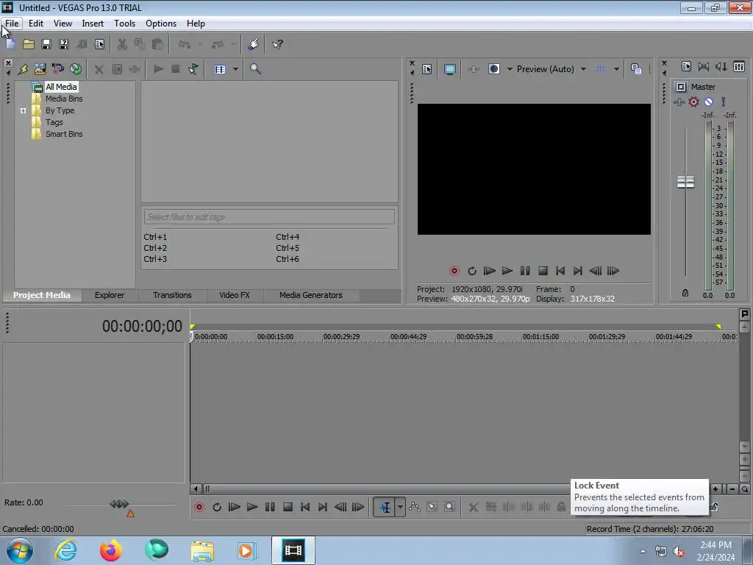Select the Media Bins folder
This screenshot has width=753, height=565.
point(64,99)
